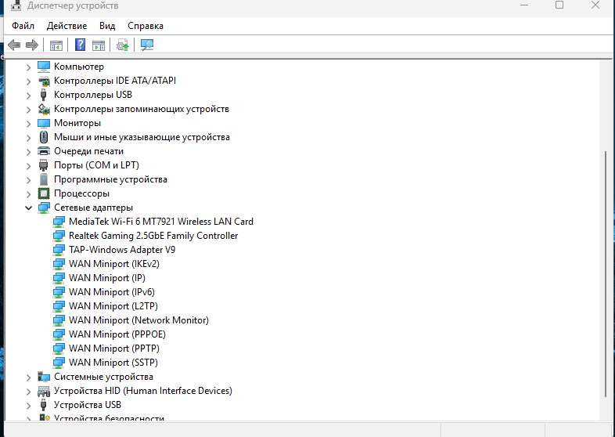Click the HID devices category icon
Image resolution: width=615 pixels, height=437 pixels.
(x=44, y=391)
